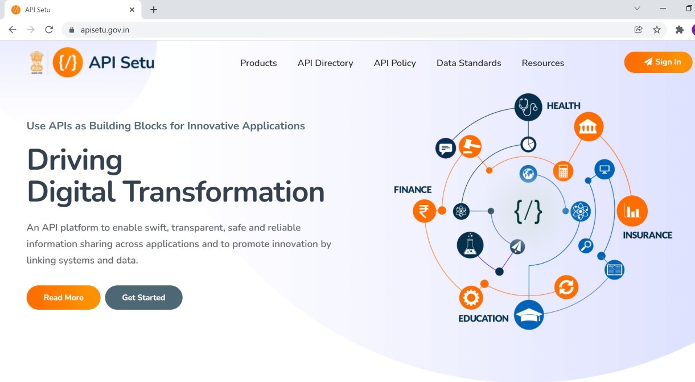The height and width of the screenshot is (382, 695).
Task: Click the site lock icon in address bar
Action: click(72, 30)
